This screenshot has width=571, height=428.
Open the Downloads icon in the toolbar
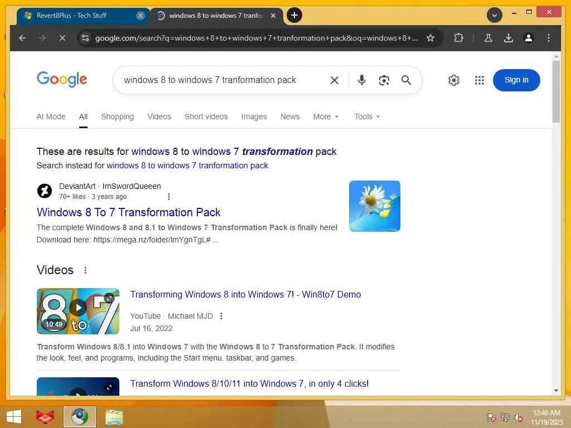coord(509,38)
